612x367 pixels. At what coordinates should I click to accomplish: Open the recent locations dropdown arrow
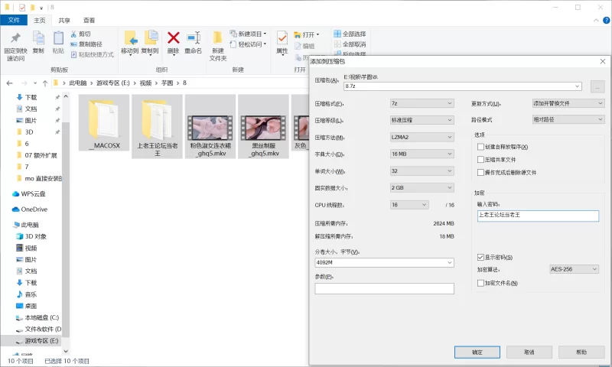pyautogui.click(x=35, y=83)
